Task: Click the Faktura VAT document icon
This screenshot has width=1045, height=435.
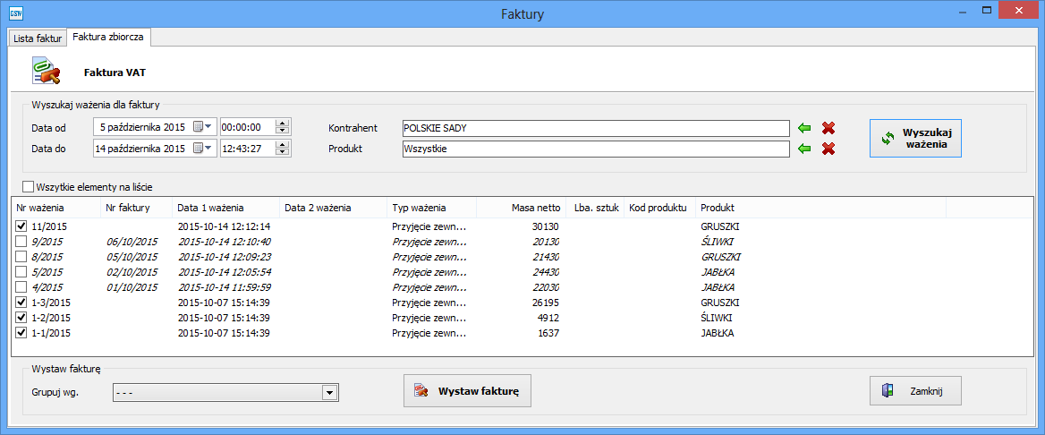Action: click(x=45, y=70)
